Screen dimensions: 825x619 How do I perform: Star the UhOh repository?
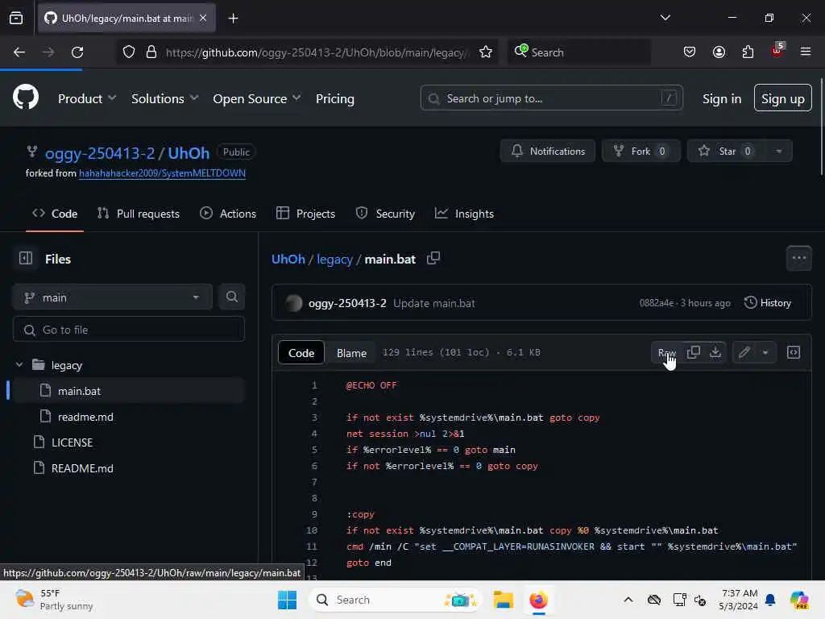[x=728, y=151]
